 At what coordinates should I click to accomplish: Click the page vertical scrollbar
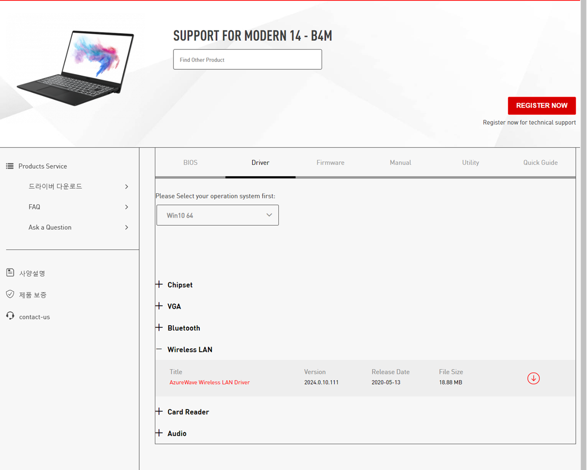coord(584,235)
